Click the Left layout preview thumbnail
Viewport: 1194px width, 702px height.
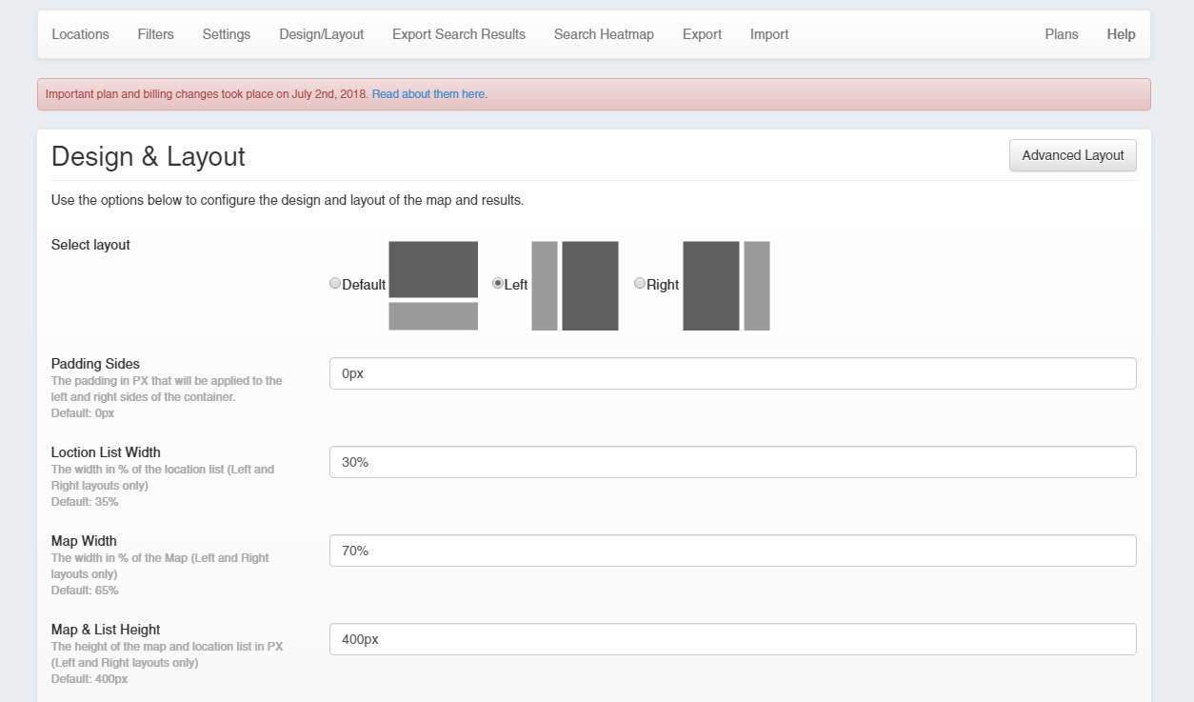[x=575, y=286]
